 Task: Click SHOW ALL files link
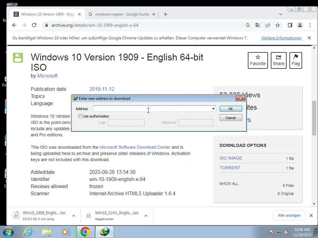[x=229, y=183]
